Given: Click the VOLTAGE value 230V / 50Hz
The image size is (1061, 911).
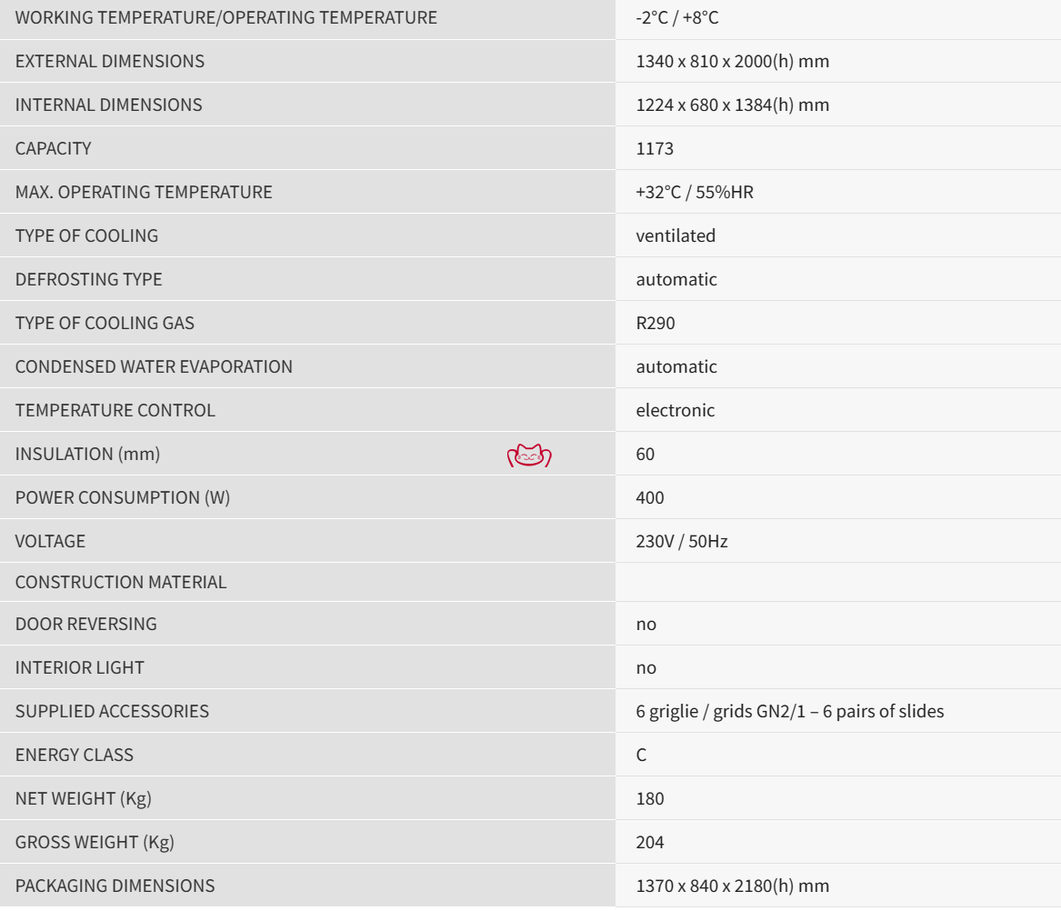Looking at the screenshot, I should coord(681,542).
